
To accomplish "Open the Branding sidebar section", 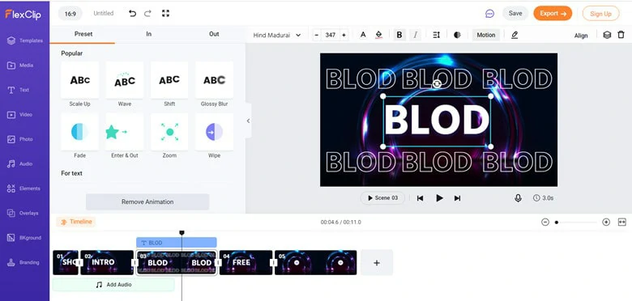I will tap(24, 262).
